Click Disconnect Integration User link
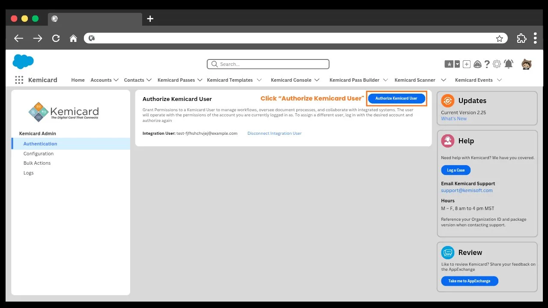 click(274, 133)
